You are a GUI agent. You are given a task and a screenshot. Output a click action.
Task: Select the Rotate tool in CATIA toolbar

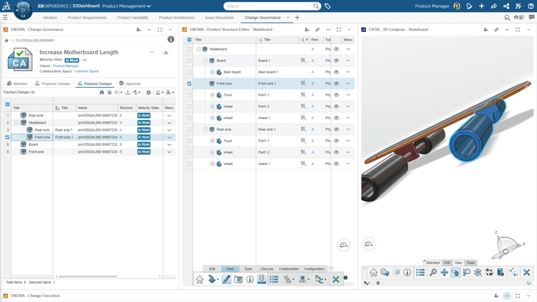455,272
